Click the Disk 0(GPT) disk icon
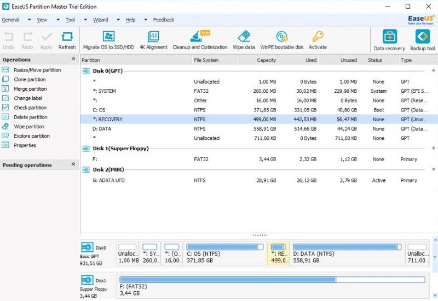 click(x=86, y=71)
